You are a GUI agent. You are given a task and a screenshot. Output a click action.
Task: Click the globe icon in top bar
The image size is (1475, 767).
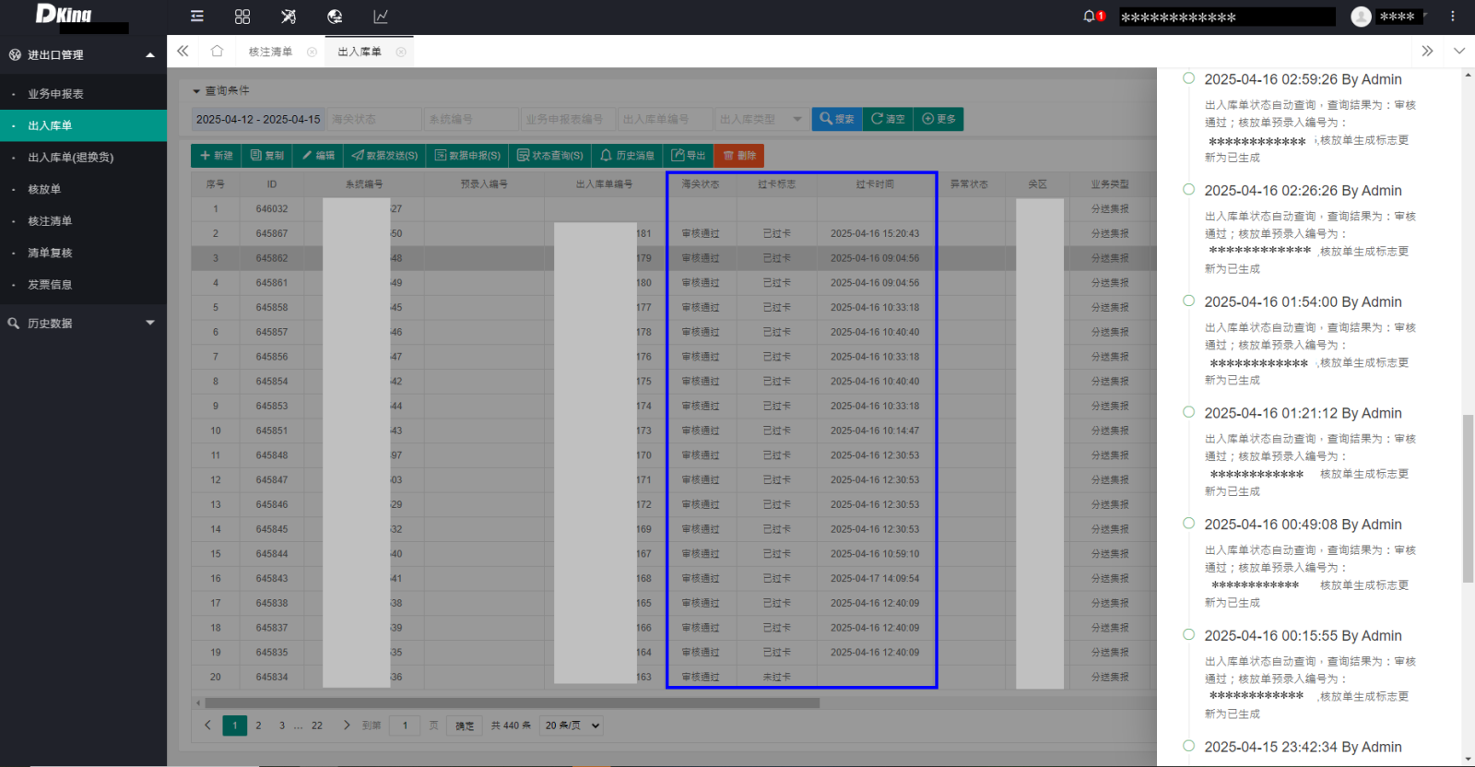pos(335,17)
